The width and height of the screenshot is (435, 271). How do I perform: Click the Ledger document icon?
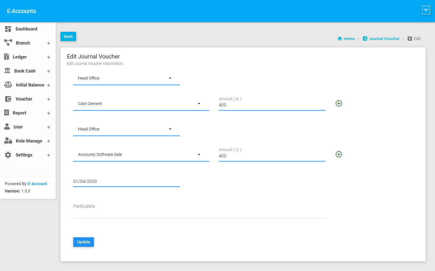click(7, 57)
